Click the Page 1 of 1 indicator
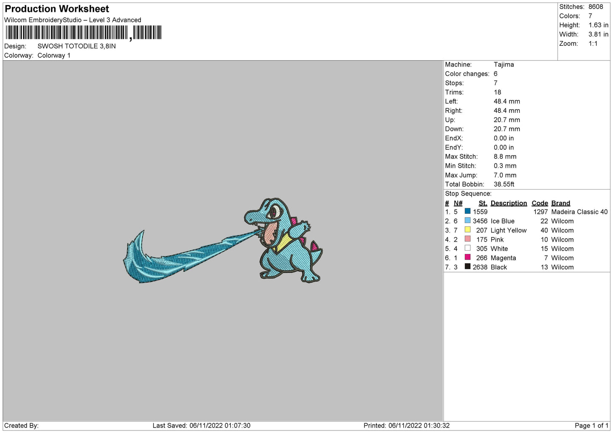This screenshot has height=433, width=613. pyautogui.click(x=591, y=425)
